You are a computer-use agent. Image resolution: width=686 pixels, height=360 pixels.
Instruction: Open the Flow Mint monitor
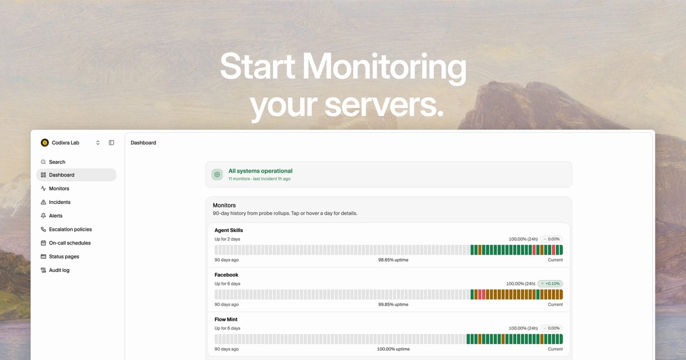tap(226, 319)
